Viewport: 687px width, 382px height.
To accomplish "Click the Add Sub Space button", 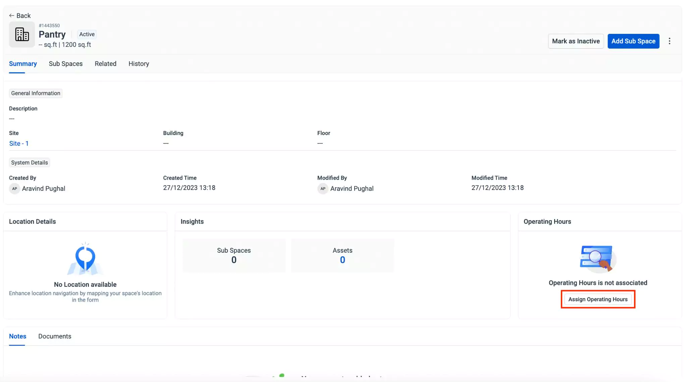I will 633,41.
